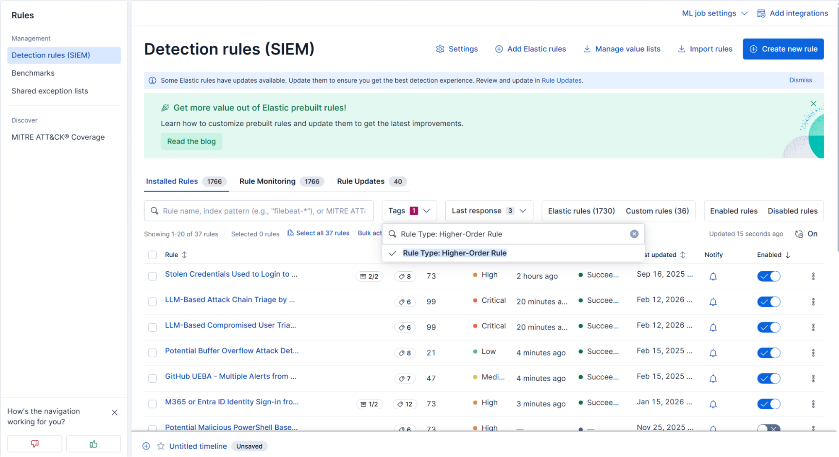Open actions menu for Potential Buffer Overflow rule
Viewport: 839px width, 457px height.
pos(813,353)
